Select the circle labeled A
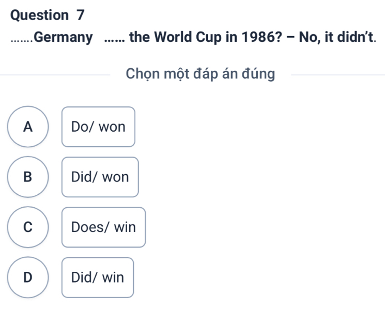This screenshot has height=309, width=385. click(28, 127)
